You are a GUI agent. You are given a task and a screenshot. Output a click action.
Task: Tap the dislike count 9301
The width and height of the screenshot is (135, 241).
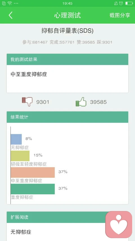(43, 102)
